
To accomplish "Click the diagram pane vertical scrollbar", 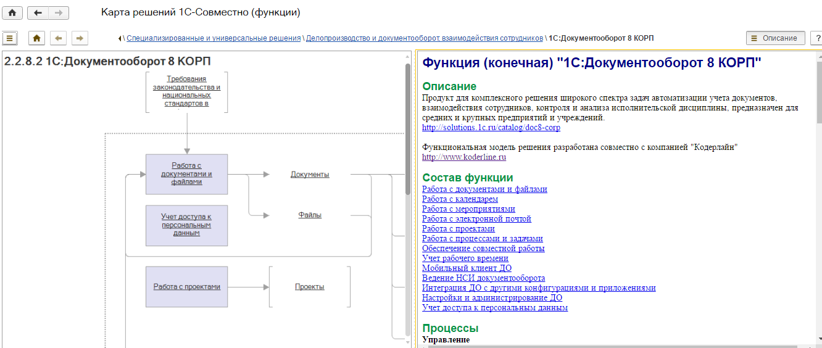I will tap(407, 130).
